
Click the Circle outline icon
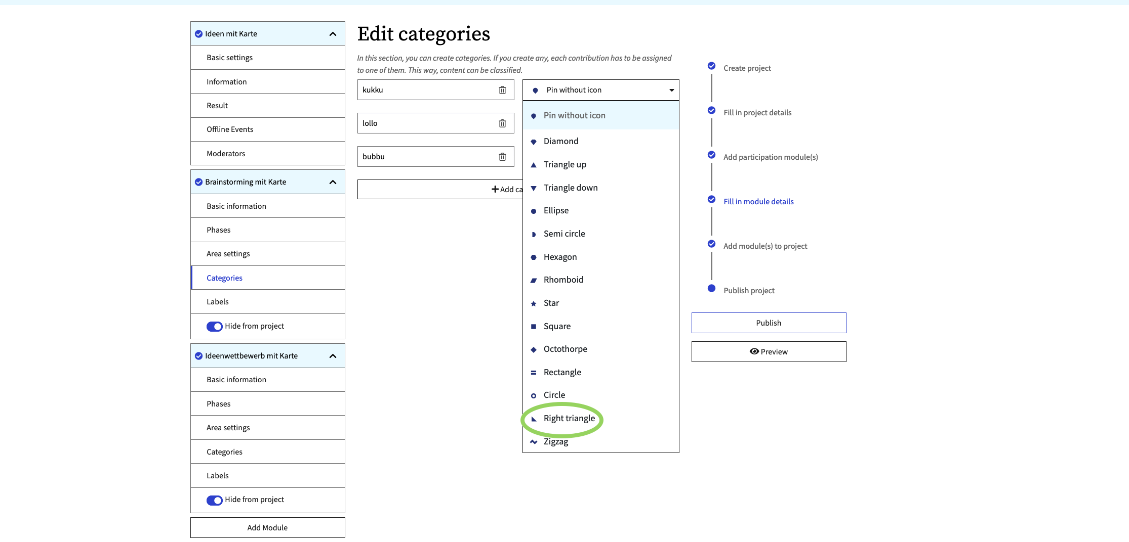(x=533, y=395)
